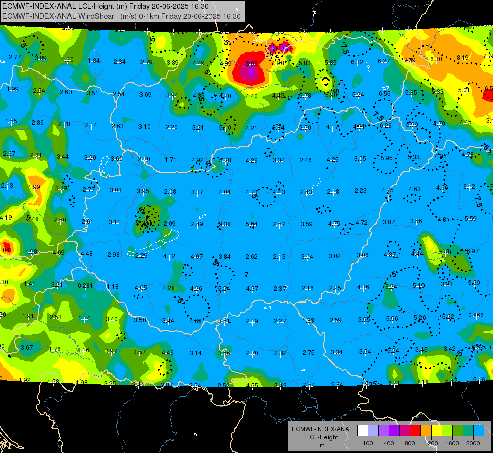The width and height of the screenshot is (493, 453).
Task: Click the wind shear value 3.97
Action: pyautogui.click(x=111, y=351)
